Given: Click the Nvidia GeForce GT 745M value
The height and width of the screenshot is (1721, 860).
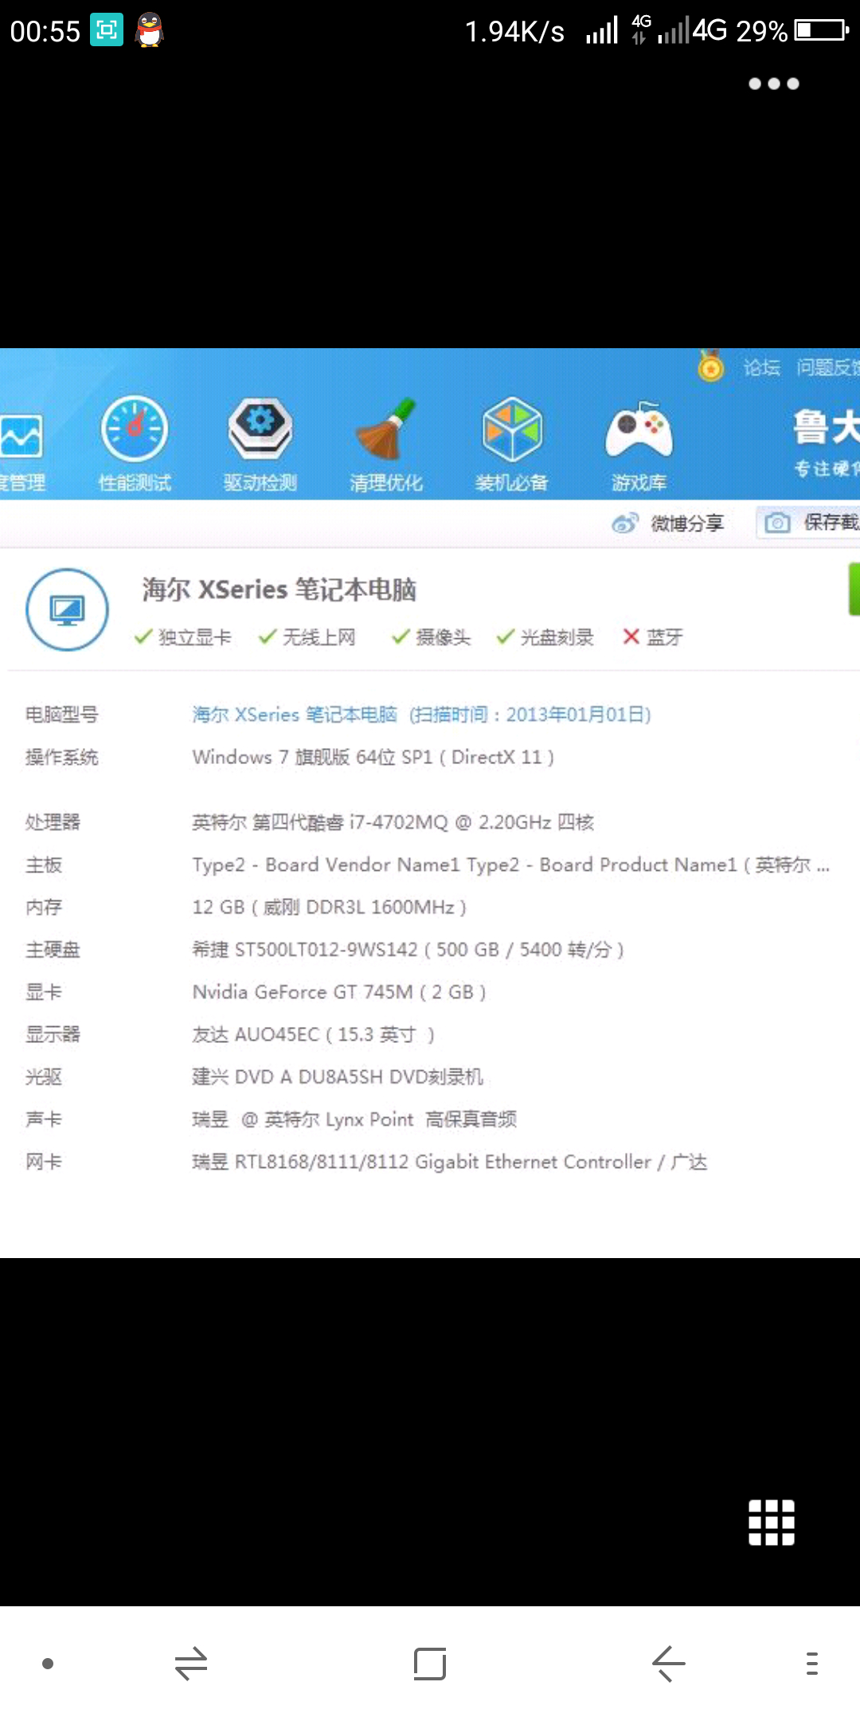Looking at the screenshot, I should [x=339, y=992].
